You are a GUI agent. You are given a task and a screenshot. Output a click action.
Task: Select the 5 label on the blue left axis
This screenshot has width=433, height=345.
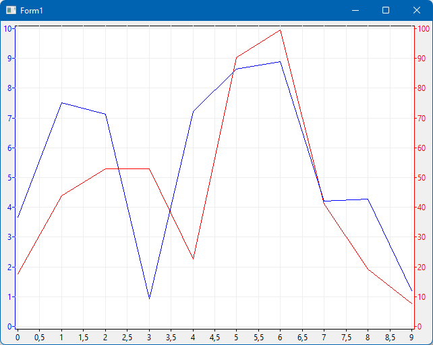tap(9, 178)
